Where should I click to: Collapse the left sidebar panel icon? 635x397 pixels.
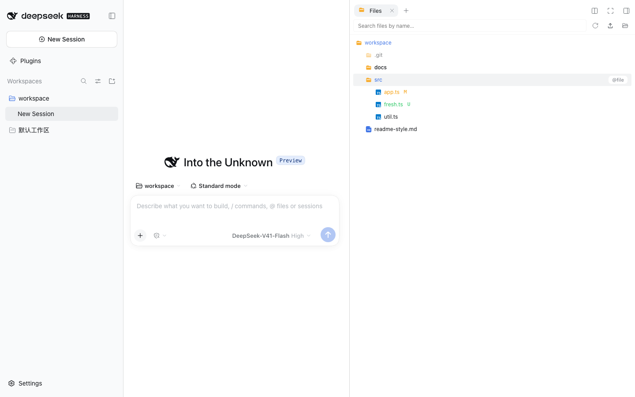point(112,16)
